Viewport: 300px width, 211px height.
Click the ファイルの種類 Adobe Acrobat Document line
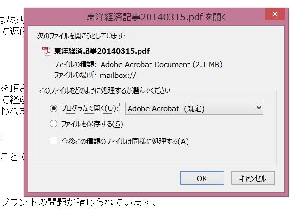(138, 64)
